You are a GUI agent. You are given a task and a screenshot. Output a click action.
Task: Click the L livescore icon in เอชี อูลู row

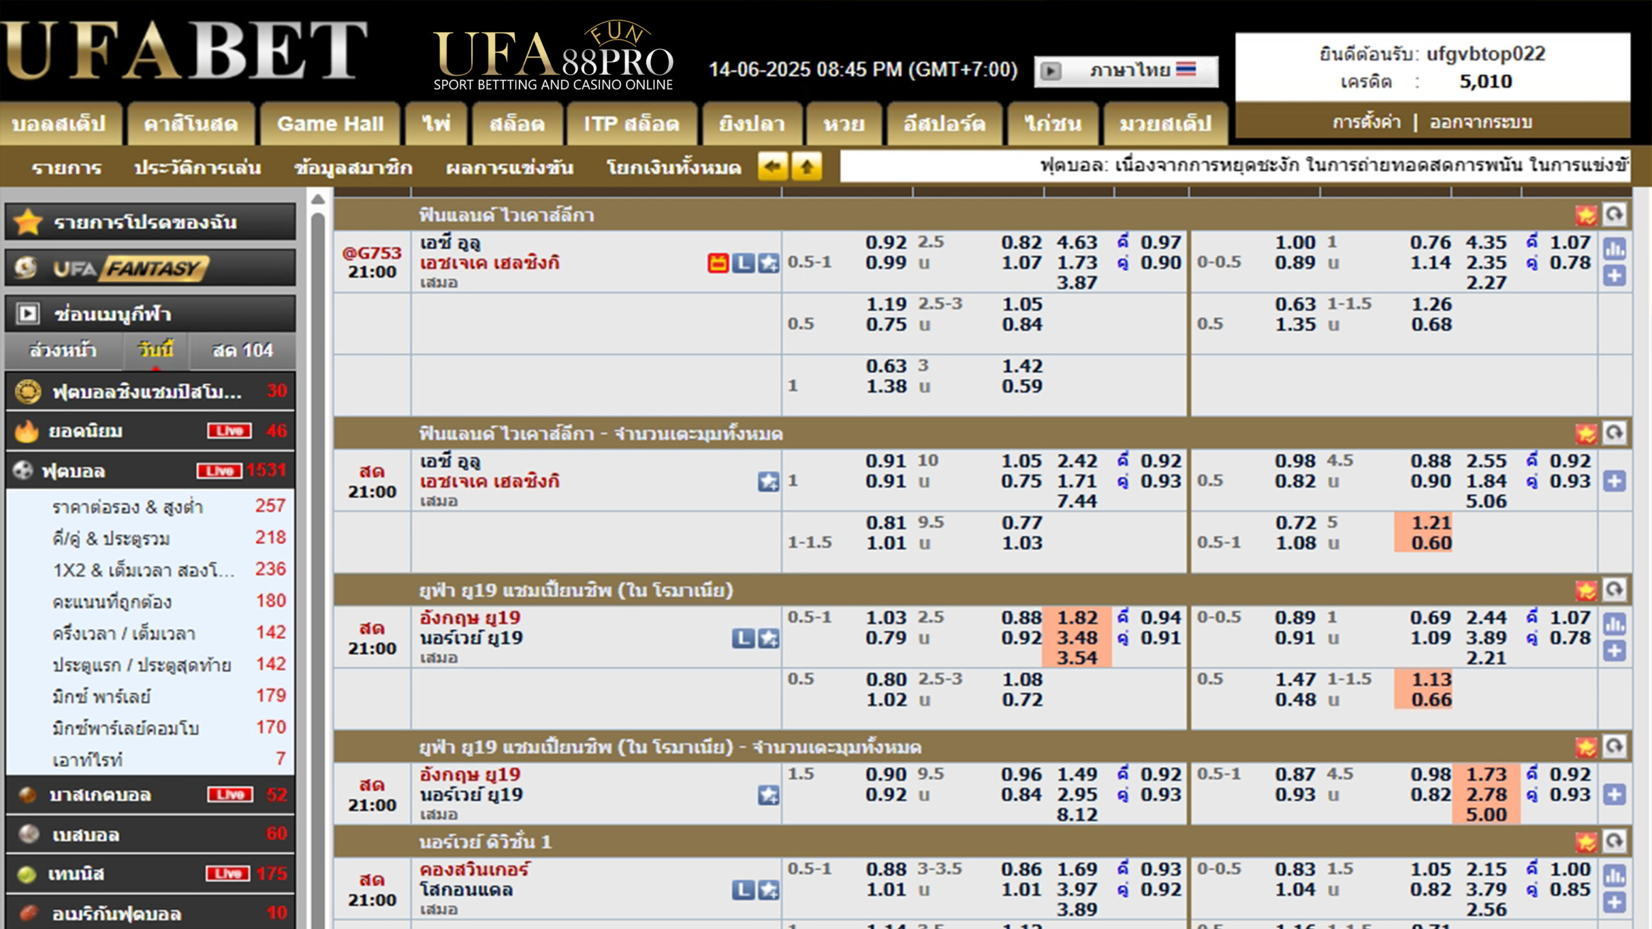(x=743, y=263)
